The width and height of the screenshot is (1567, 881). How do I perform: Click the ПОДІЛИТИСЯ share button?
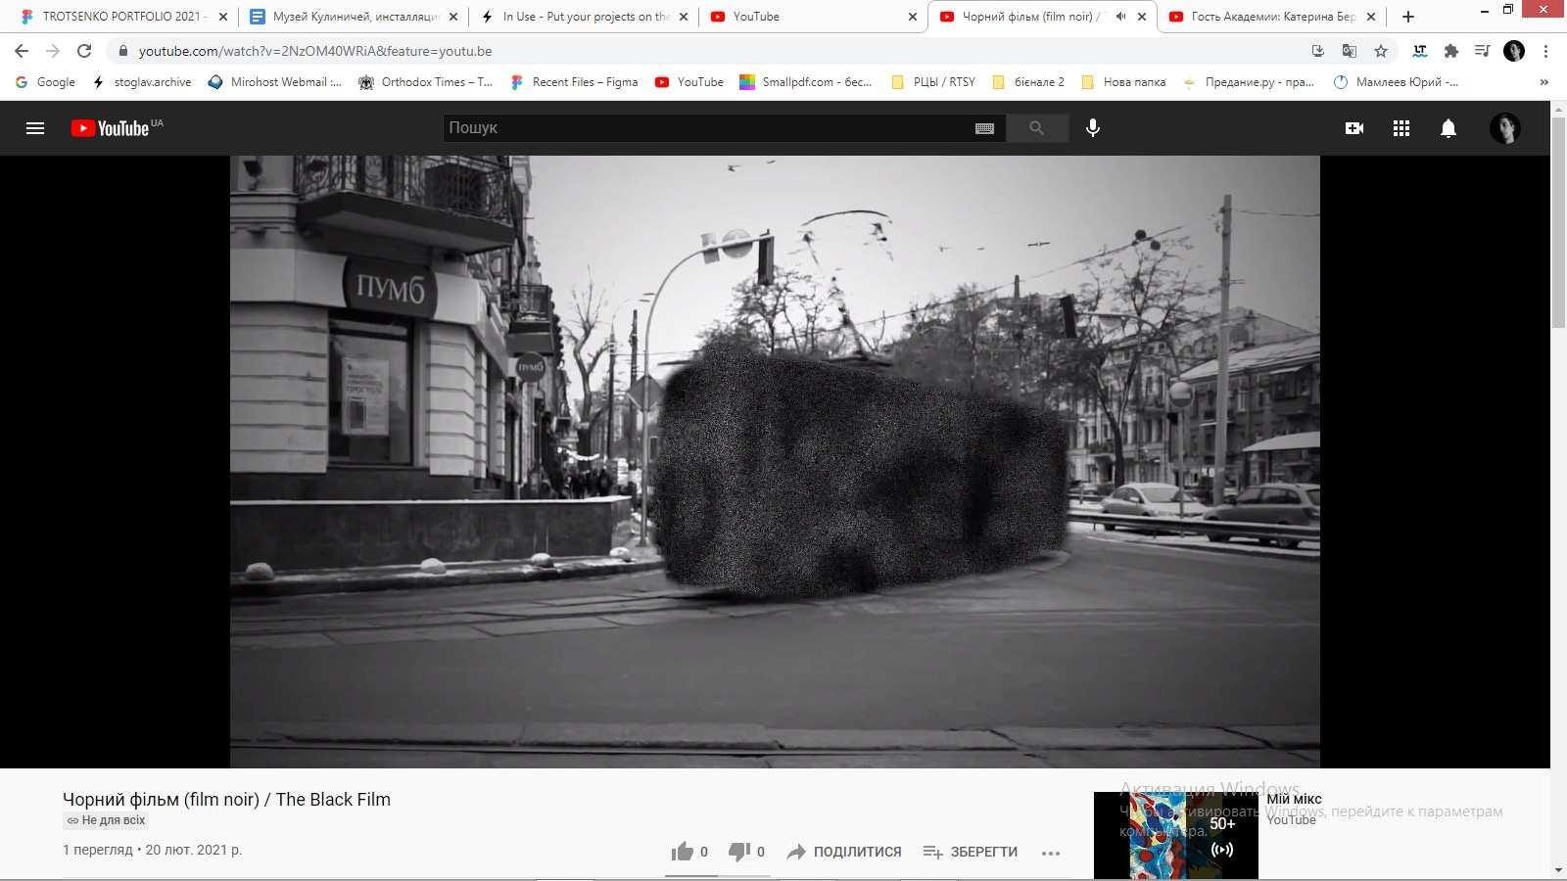844,852
